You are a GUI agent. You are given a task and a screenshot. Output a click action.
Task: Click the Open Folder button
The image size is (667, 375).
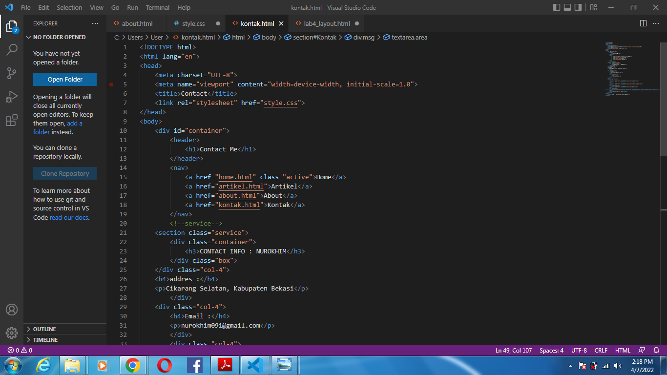click(x=64, y=79)
